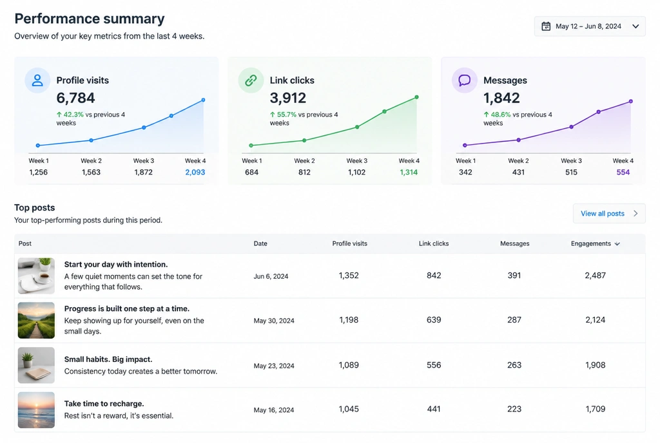Screen dimensions: 660x443
Task: Click the Post column header
Action: 25,244
